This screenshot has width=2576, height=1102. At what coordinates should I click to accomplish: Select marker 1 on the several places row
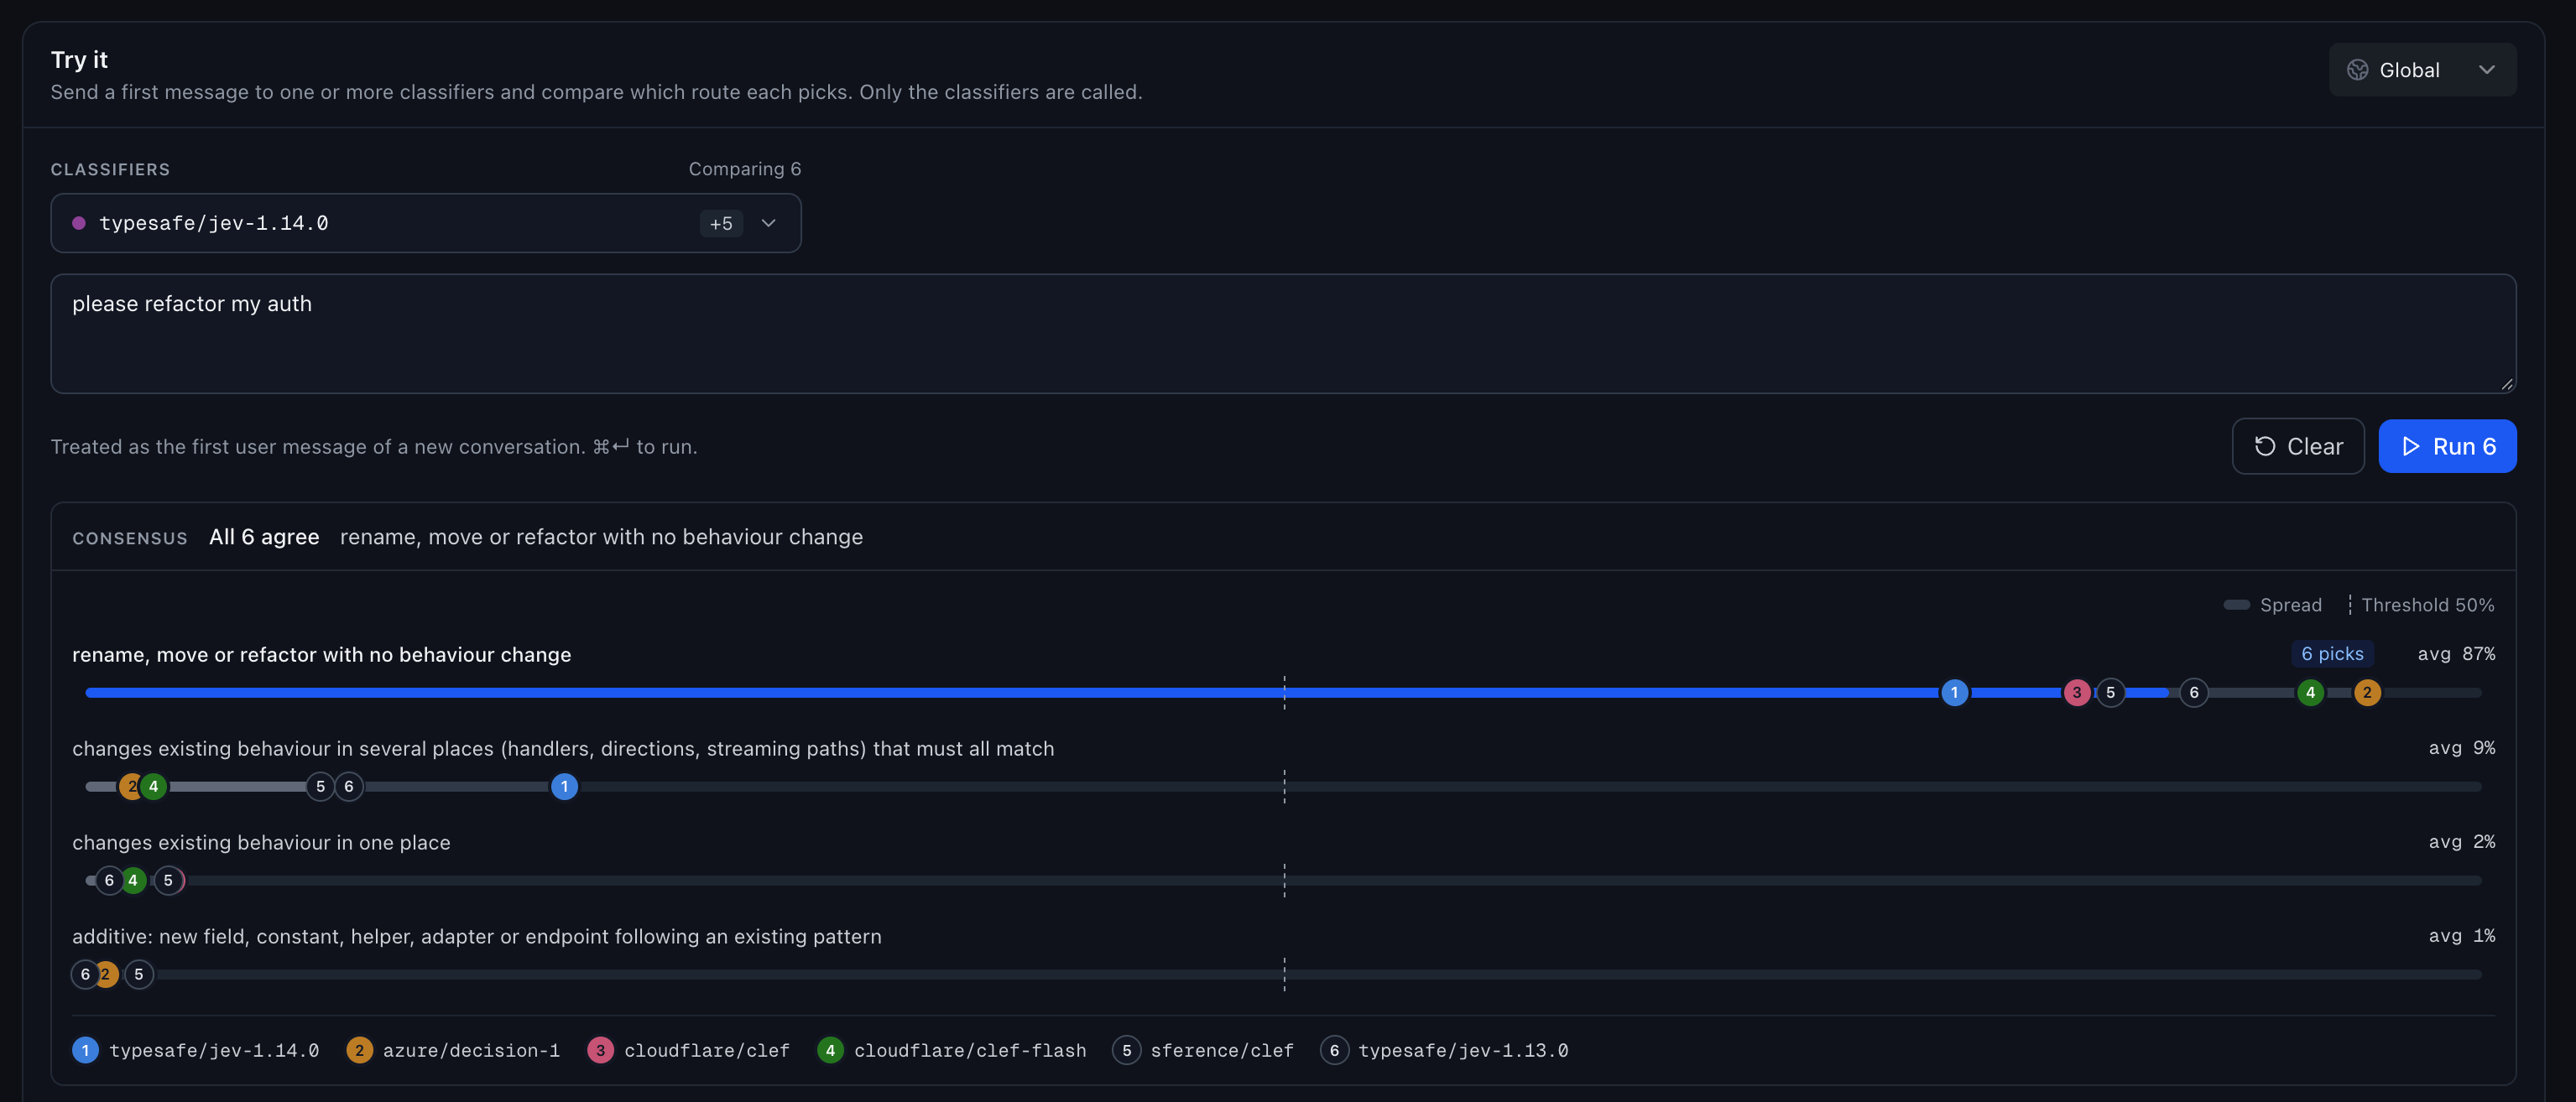[x=564, y=787]
